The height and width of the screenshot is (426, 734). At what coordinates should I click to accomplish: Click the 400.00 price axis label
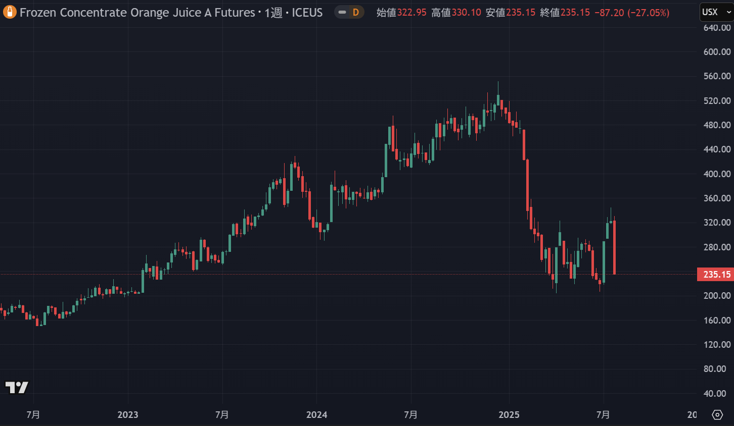click(x=717, y=174)
